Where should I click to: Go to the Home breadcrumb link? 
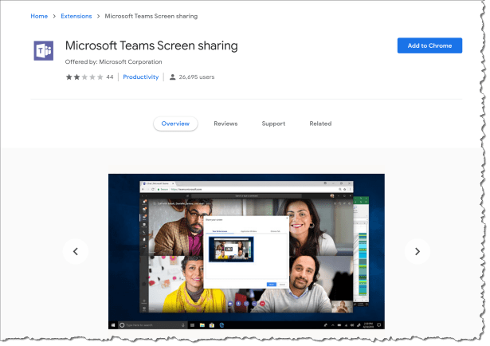click(39, 16)
